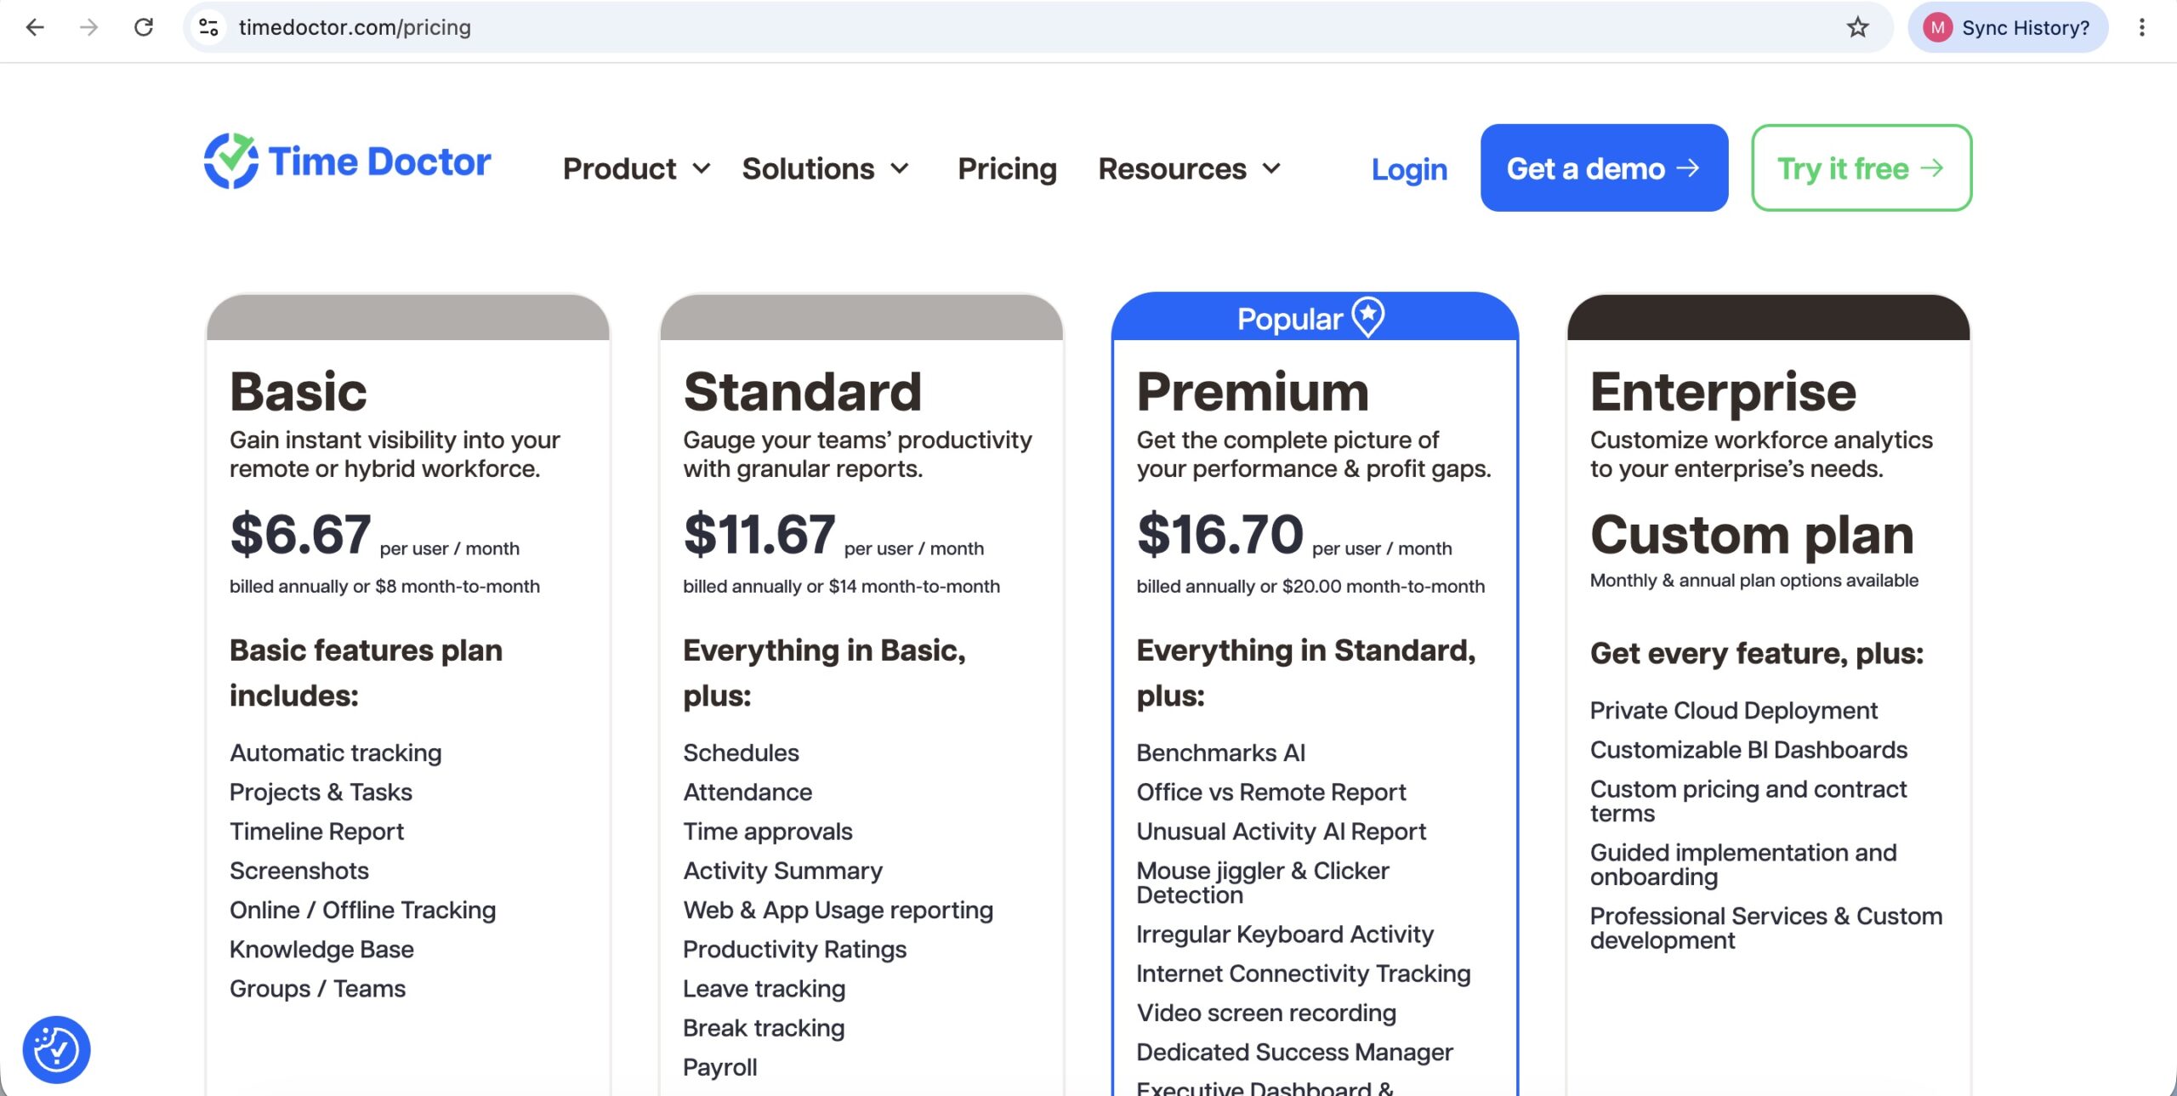Open the Pricing nav item
This screenshot has height=1096, width=2177.
[1007, 168]
